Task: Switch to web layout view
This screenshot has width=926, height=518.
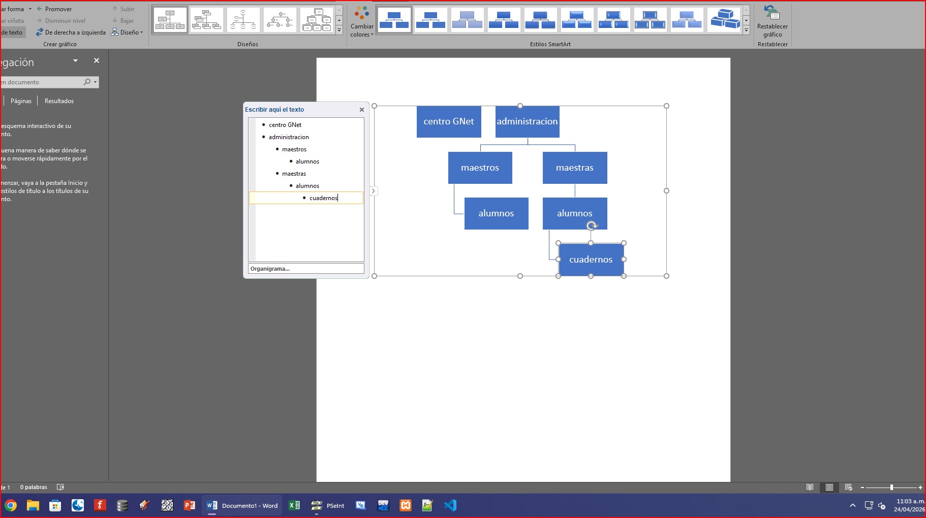Action: click(849, 488)
